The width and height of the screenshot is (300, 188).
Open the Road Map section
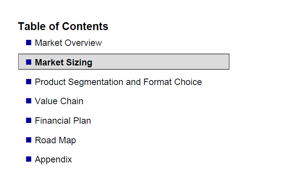coord(55,140)
